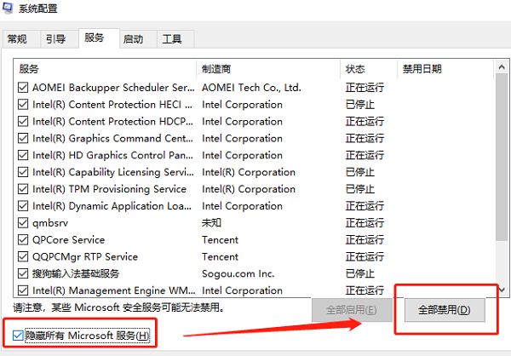
Task: Toggle Intel(R) Capability Licensing Service checkbox
Action: pos(23,172)
